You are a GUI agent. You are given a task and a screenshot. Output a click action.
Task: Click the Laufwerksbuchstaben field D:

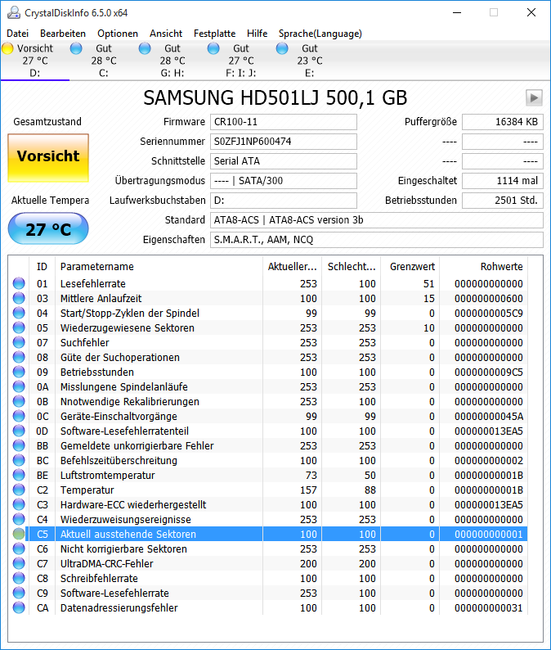pyautogui.click(x=284, y=201)
